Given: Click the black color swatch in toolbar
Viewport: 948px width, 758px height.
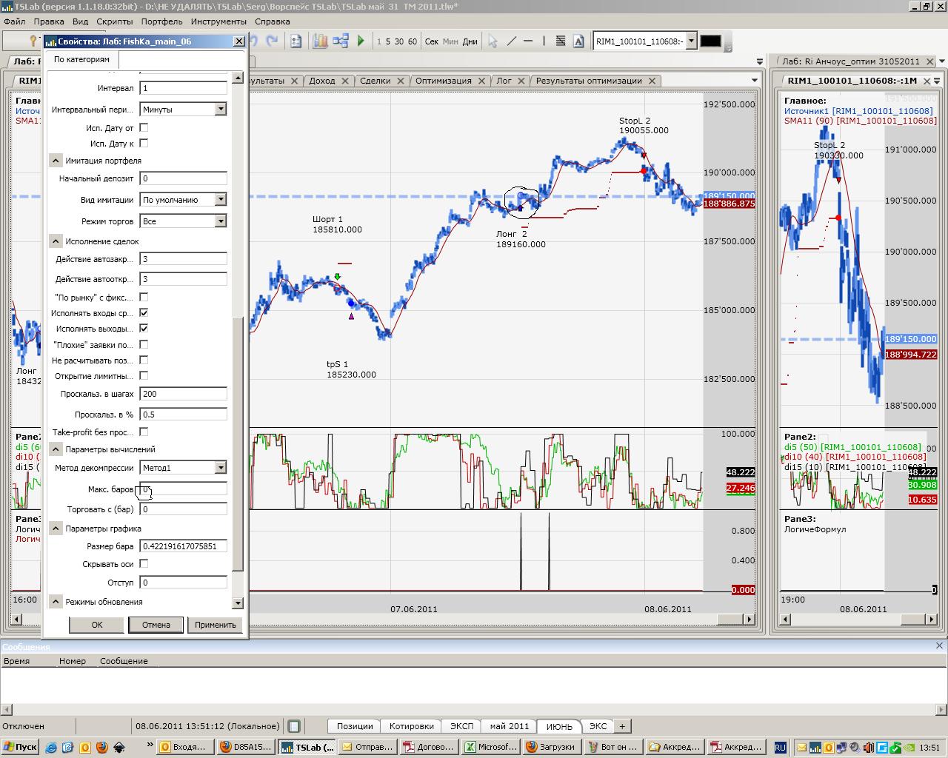Looking at the screenshot, I should pyautogui.click(x=710, y=41).
